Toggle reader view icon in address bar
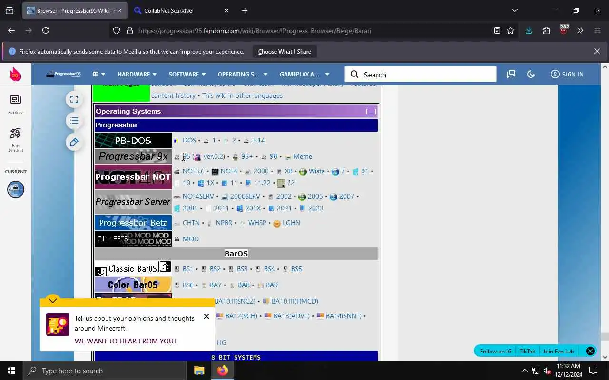Image resolution: width=609 pixels, height=380 pixels. (x=497, y=30)
